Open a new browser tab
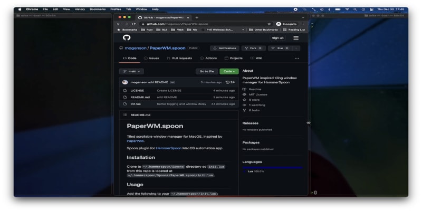Screen dimensions: 422x211 pos(197,17)
